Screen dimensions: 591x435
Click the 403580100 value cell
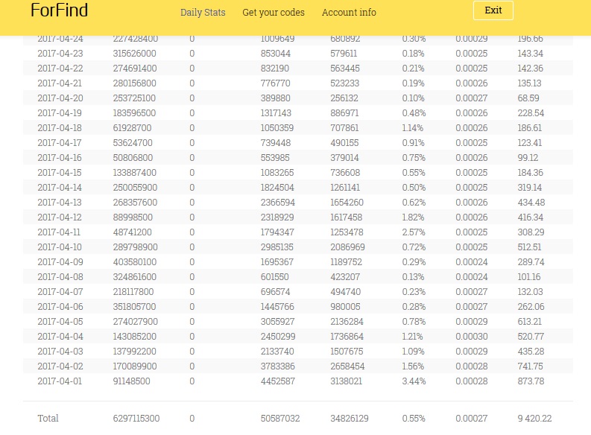point(134,262)
